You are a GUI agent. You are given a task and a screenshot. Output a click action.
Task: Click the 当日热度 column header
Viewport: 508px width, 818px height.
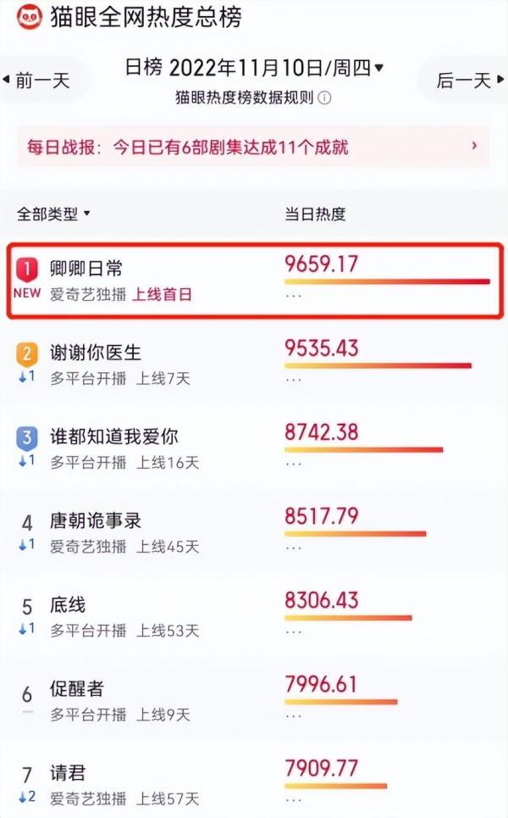pos(315,214)
